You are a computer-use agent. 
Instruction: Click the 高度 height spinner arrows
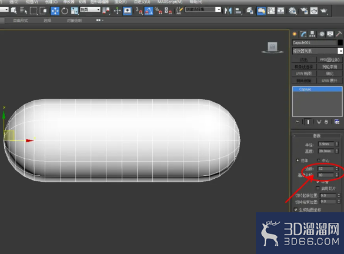click(337, 151)
